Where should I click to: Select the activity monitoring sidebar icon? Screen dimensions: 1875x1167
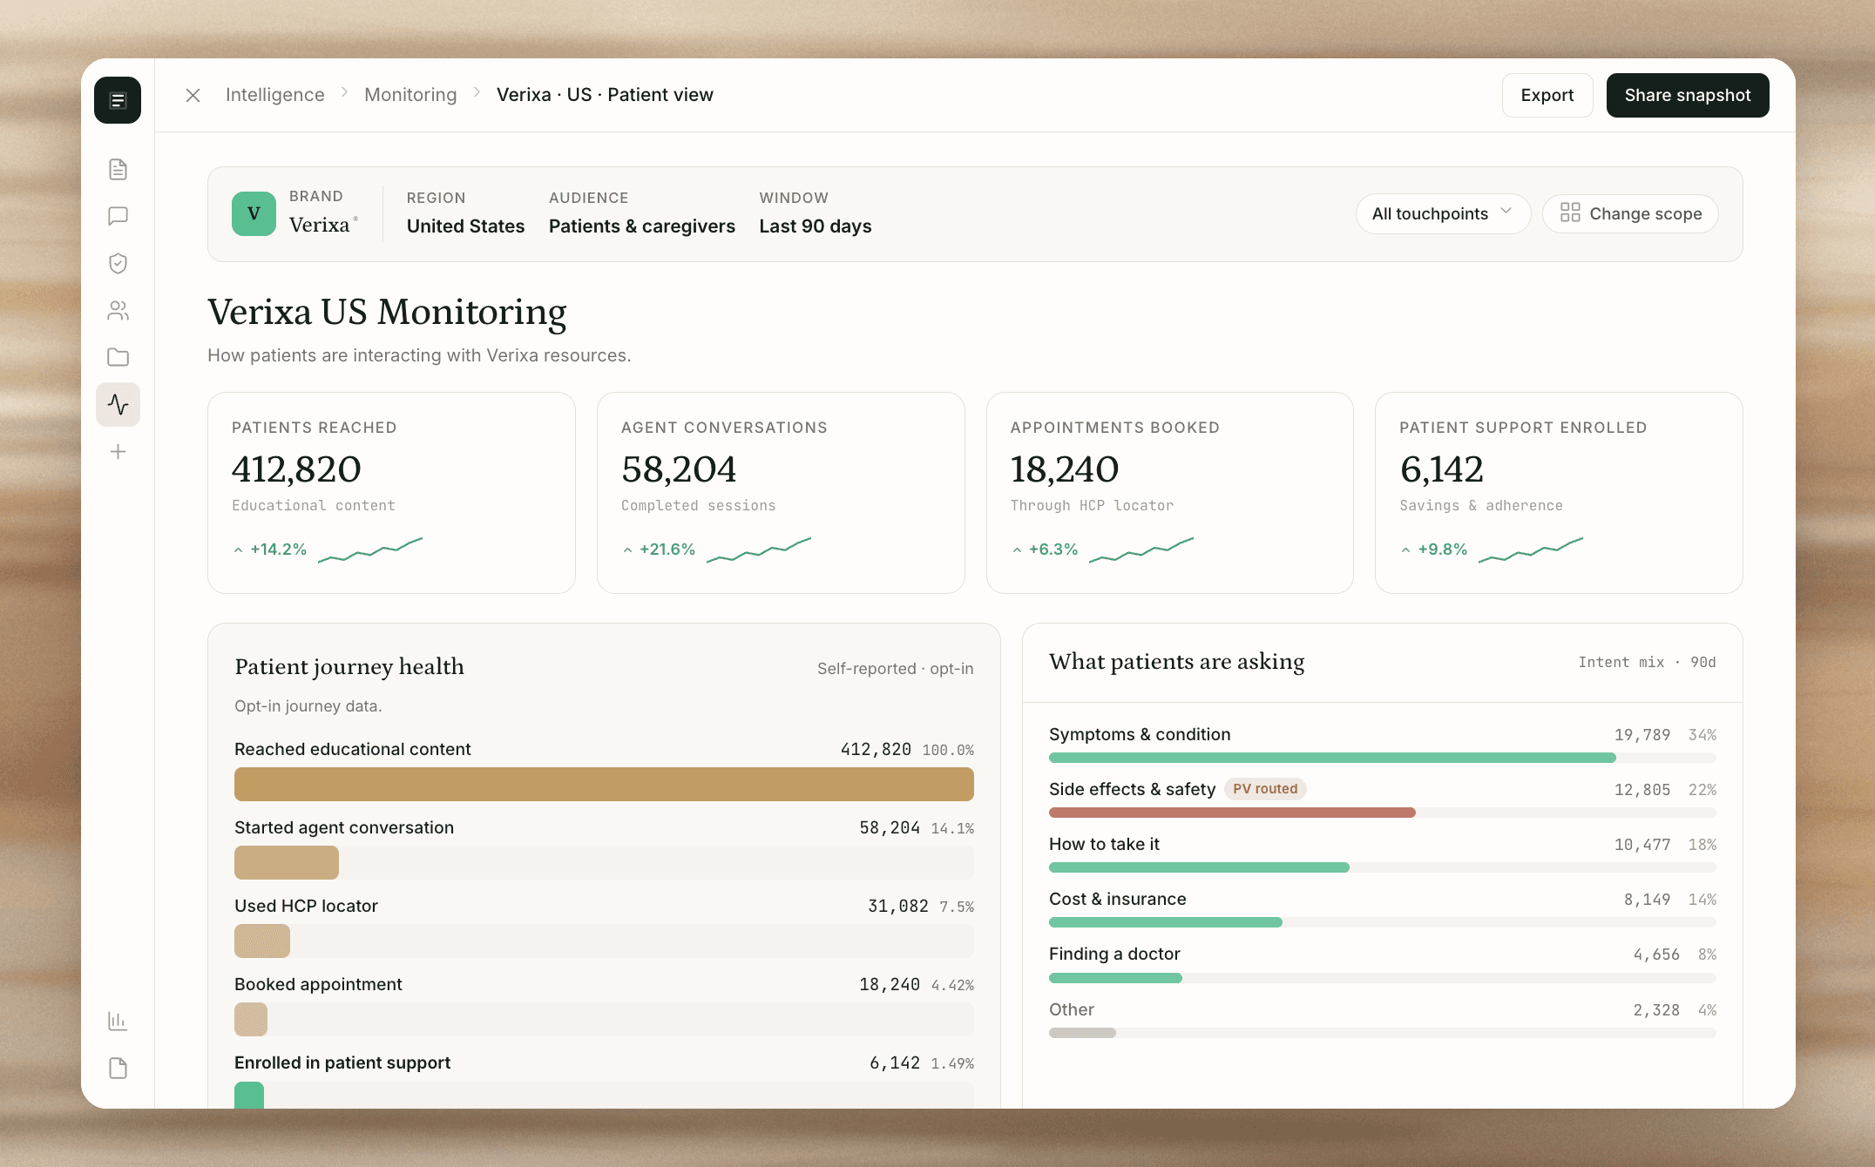tap(118, 404)
